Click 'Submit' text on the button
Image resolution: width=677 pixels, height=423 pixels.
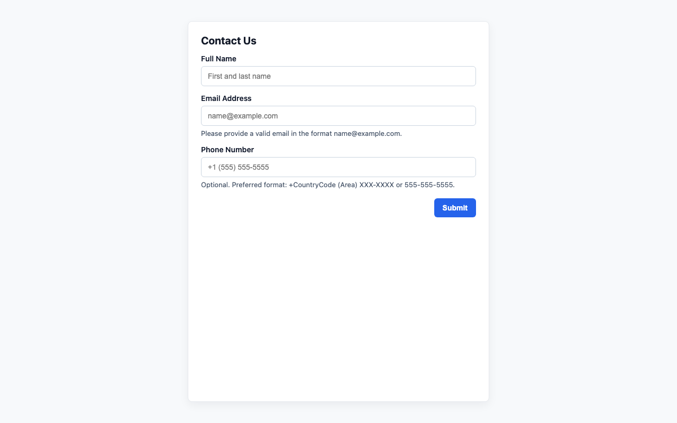pos(454,208)
